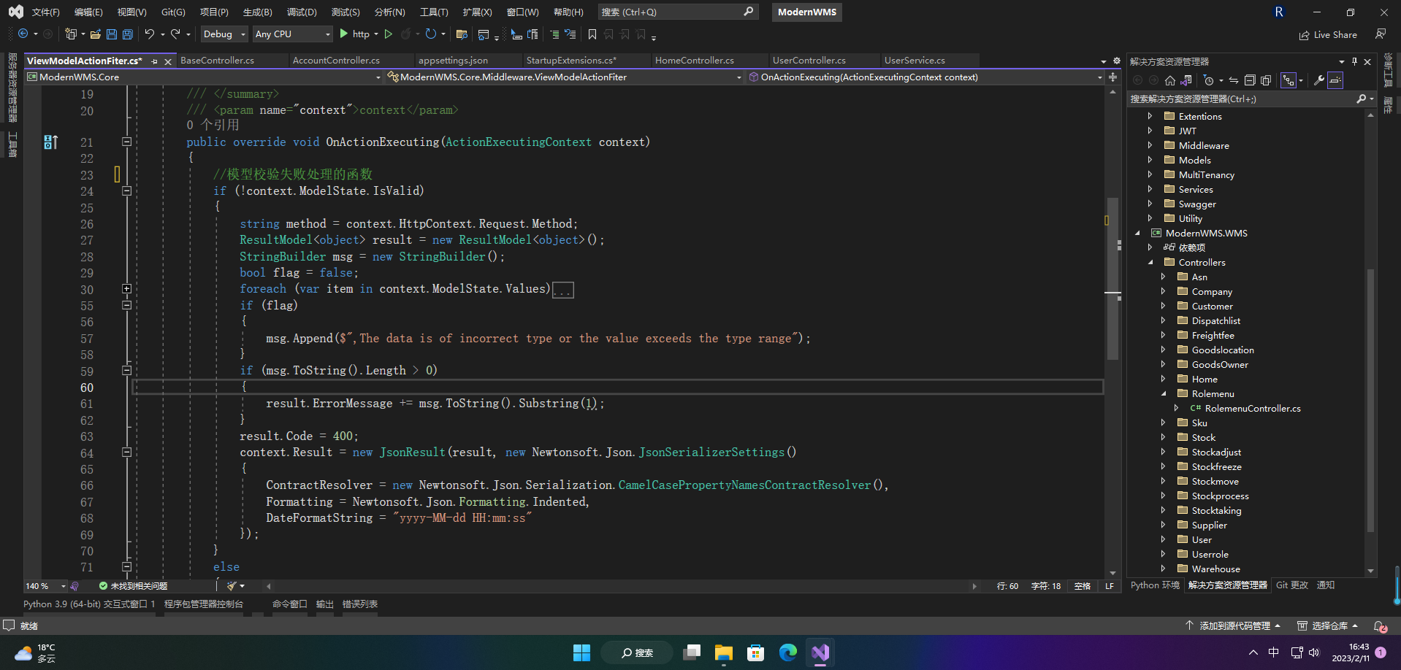
Task: Open the 调试(D) menu
Action: coord(302,12)
